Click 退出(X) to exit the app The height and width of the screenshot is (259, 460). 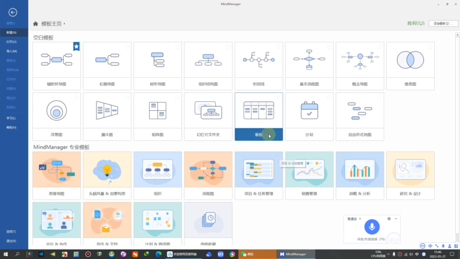coord(11,241)
